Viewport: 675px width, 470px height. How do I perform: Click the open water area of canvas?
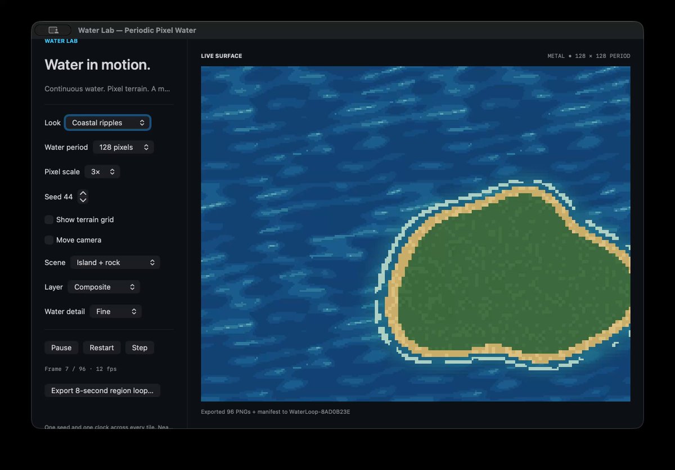pyautogui.click(x=292, y=225)
